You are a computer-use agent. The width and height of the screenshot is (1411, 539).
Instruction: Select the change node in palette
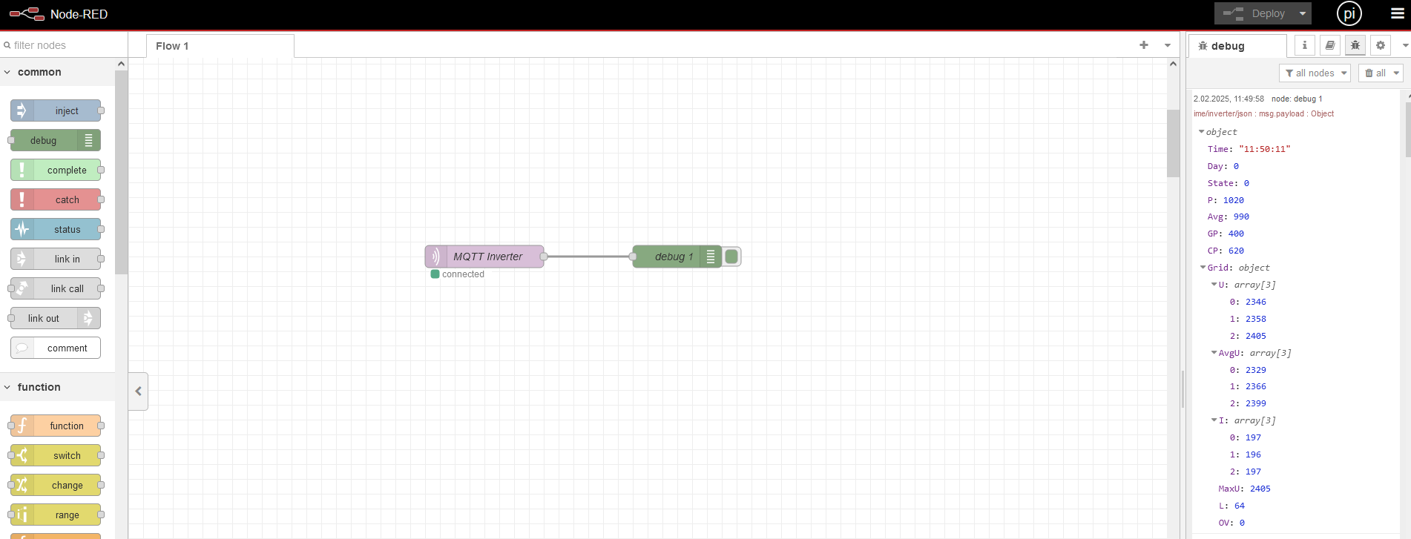tap(56, 485)
